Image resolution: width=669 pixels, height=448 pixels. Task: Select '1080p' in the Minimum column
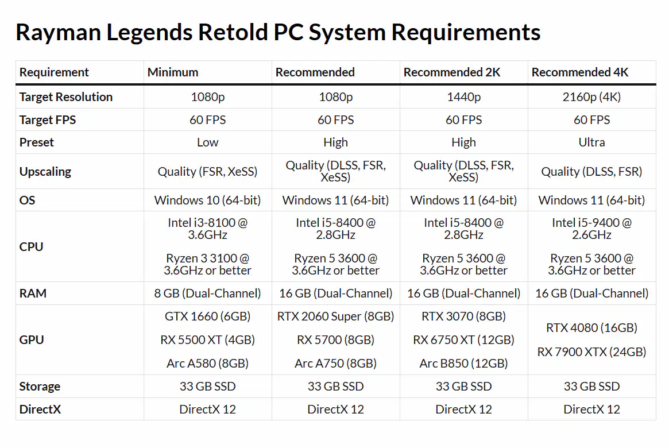click(208, 97)
